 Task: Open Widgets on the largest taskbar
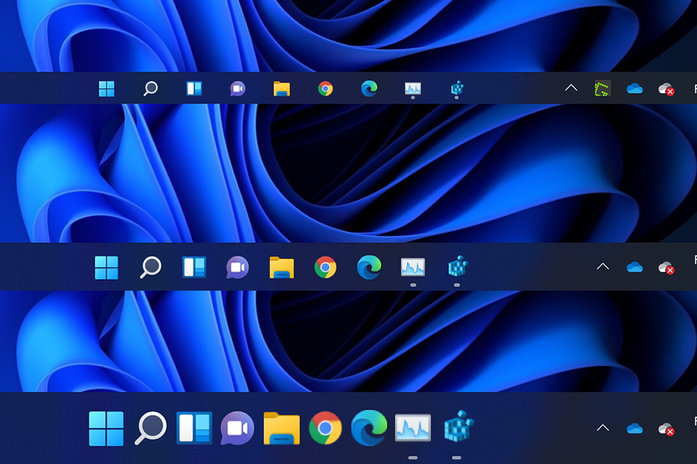coord(194,429)
